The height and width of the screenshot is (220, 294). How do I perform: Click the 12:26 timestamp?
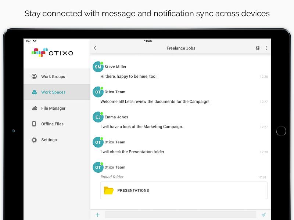pyautogui.click(x=264, y=77)
